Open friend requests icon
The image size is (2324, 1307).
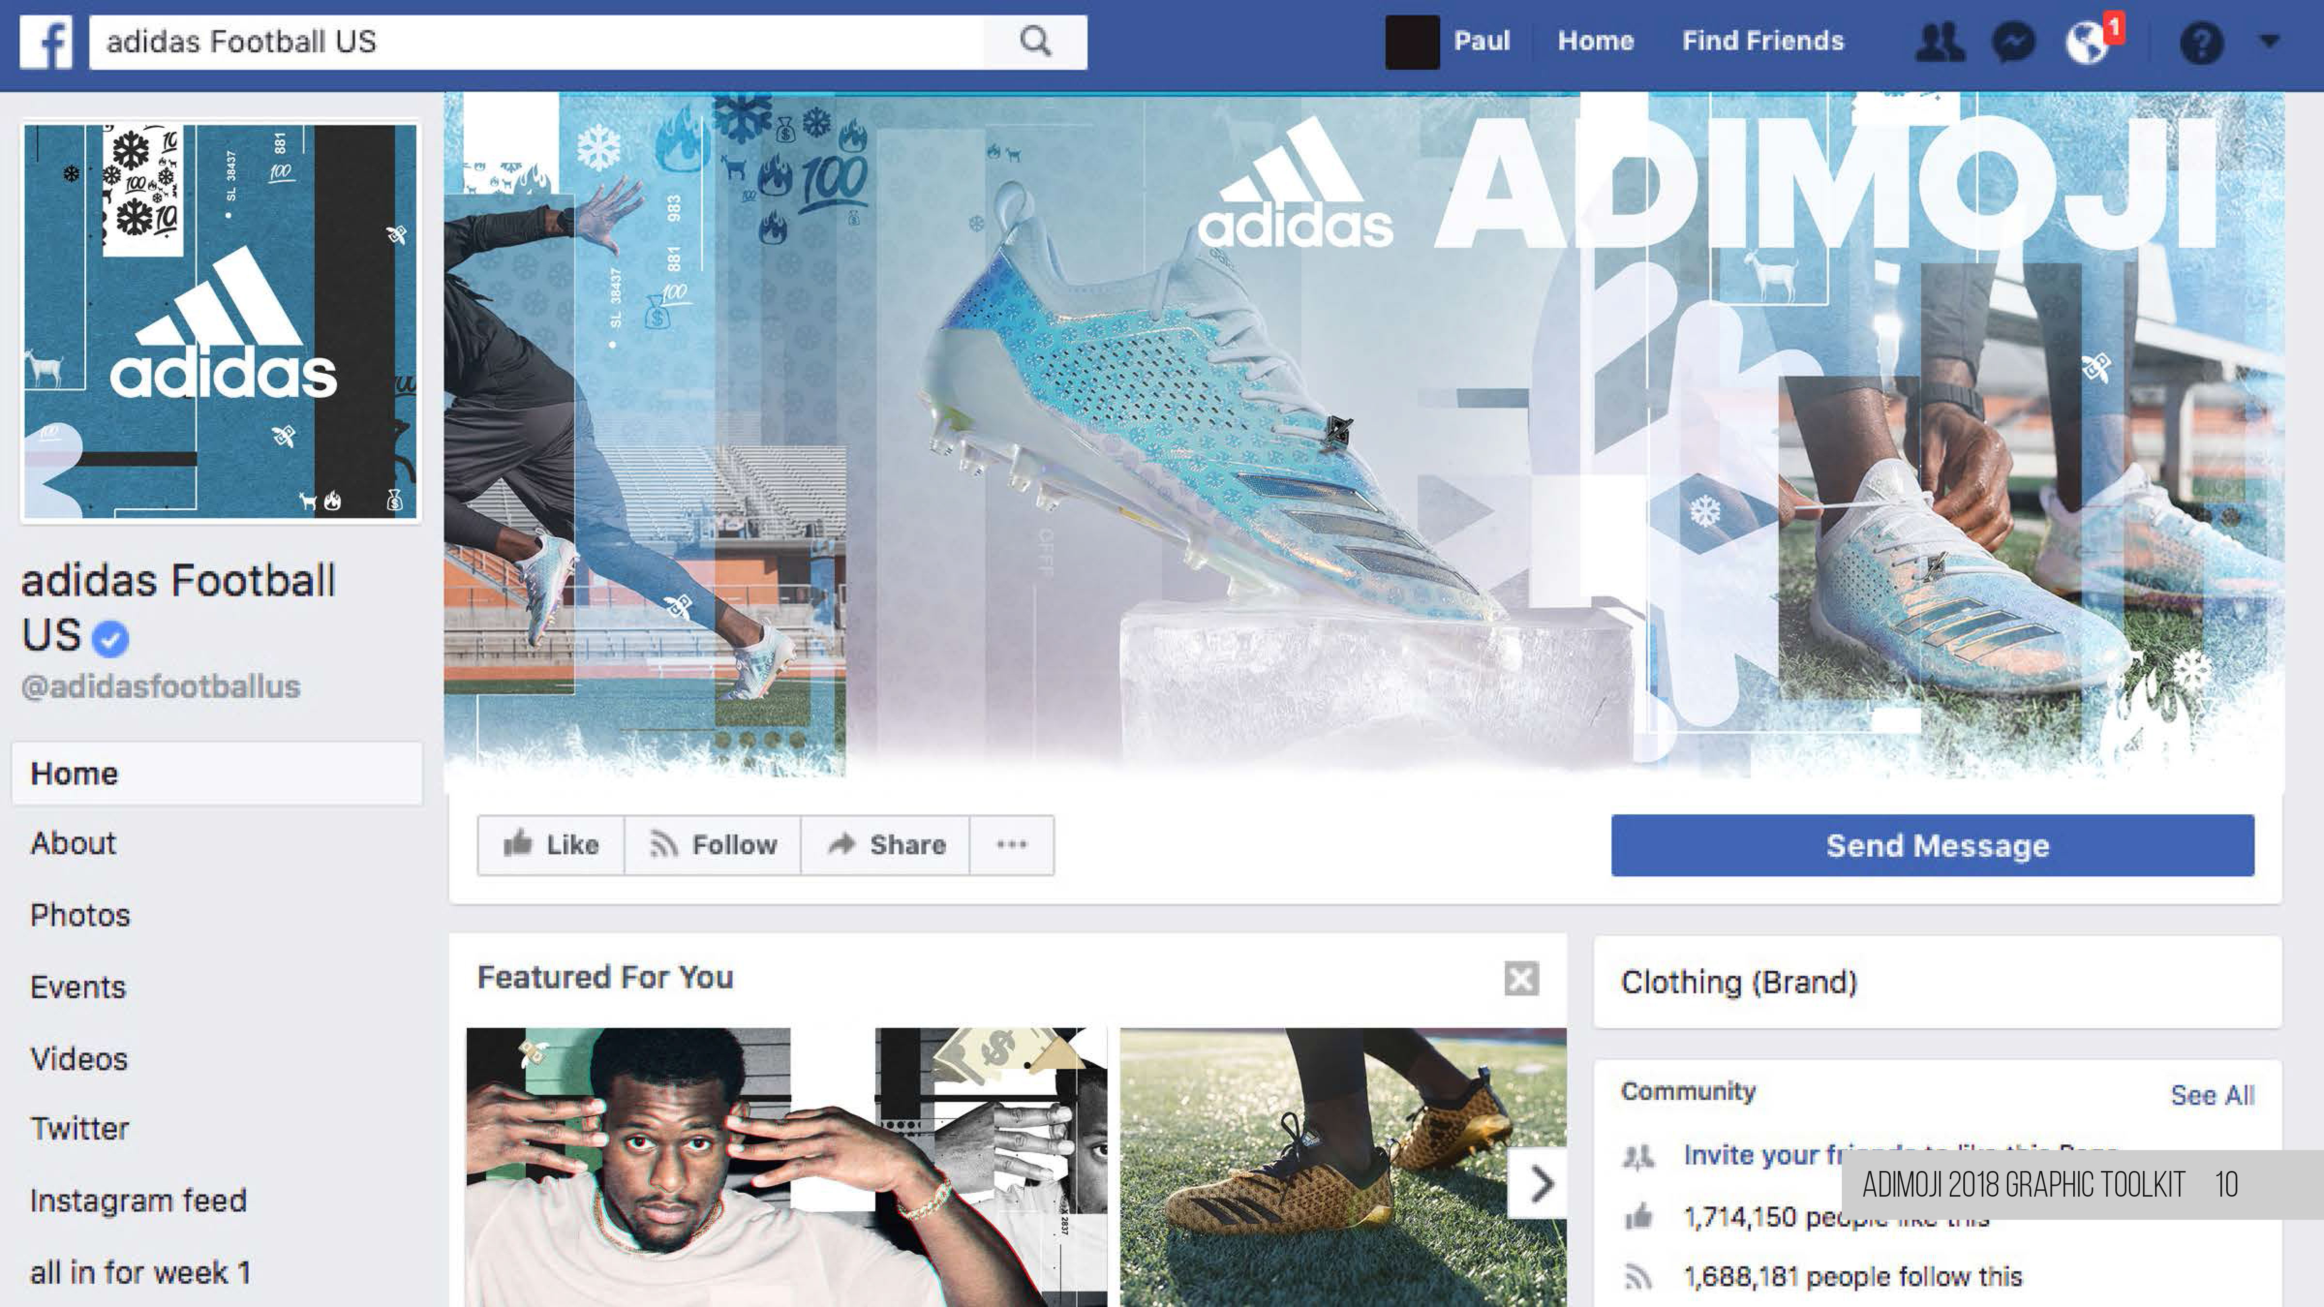(x=1941, y=43)
